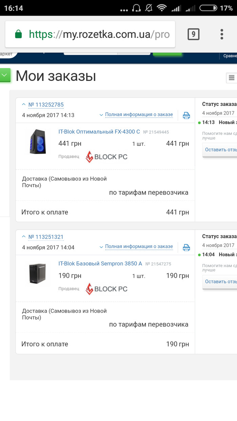Click the BLOCK PC logo in second order
Viewport: 237px width, 421px height.
point(106,289)
